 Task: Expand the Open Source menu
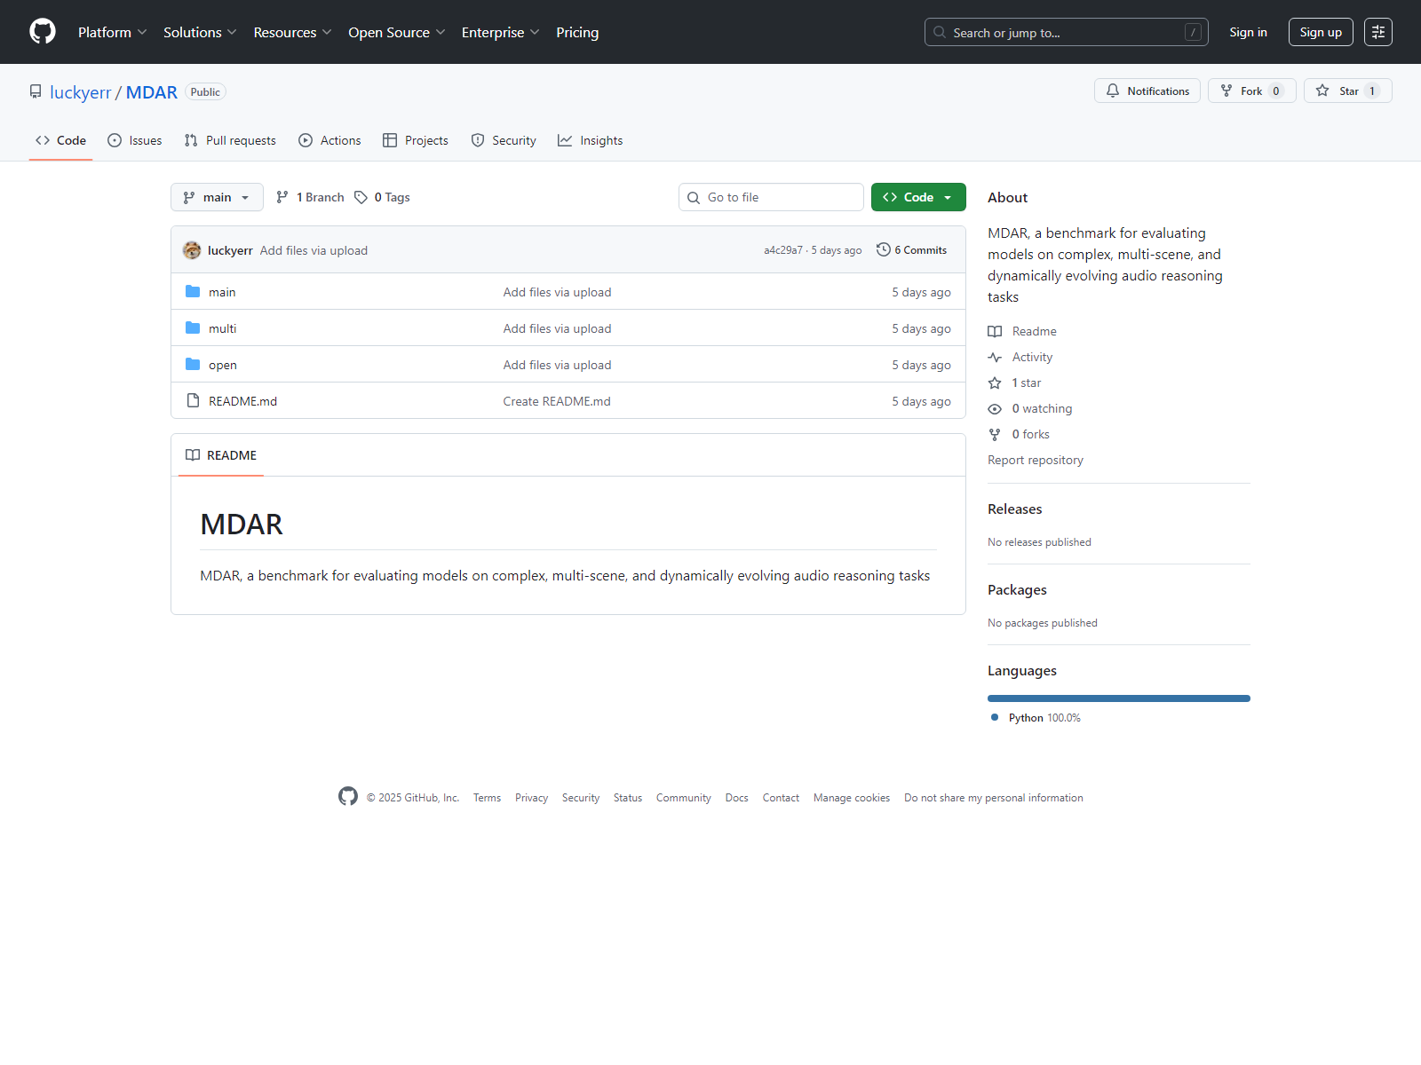[397, 32]
